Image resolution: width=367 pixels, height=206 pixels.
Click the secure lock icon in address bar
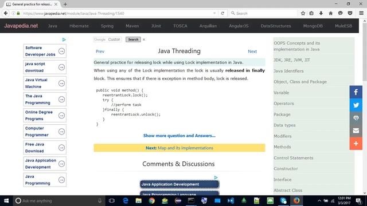tap(18, 13)
